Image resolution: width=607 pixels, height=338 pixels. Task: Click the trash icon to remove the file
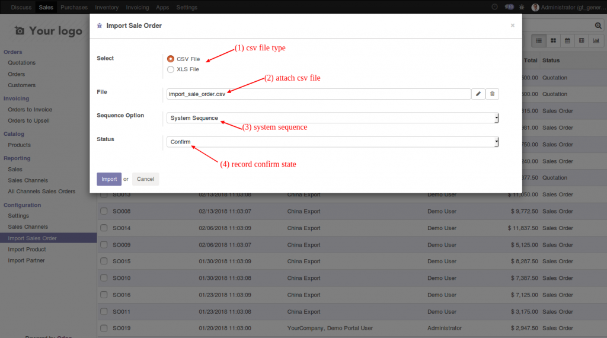click(x=493, y=94)
